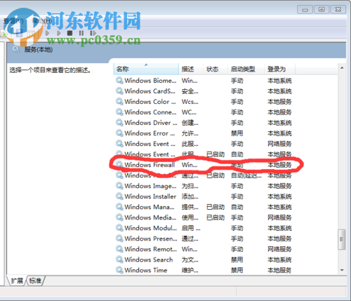Click gear icon of Windows Color service
This screenshot has height=301, width=351.
[x=119, y=102]
